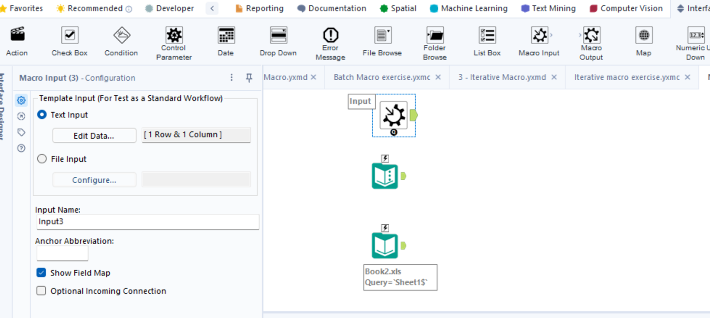Open the help question mark icon

click(21, 148)
